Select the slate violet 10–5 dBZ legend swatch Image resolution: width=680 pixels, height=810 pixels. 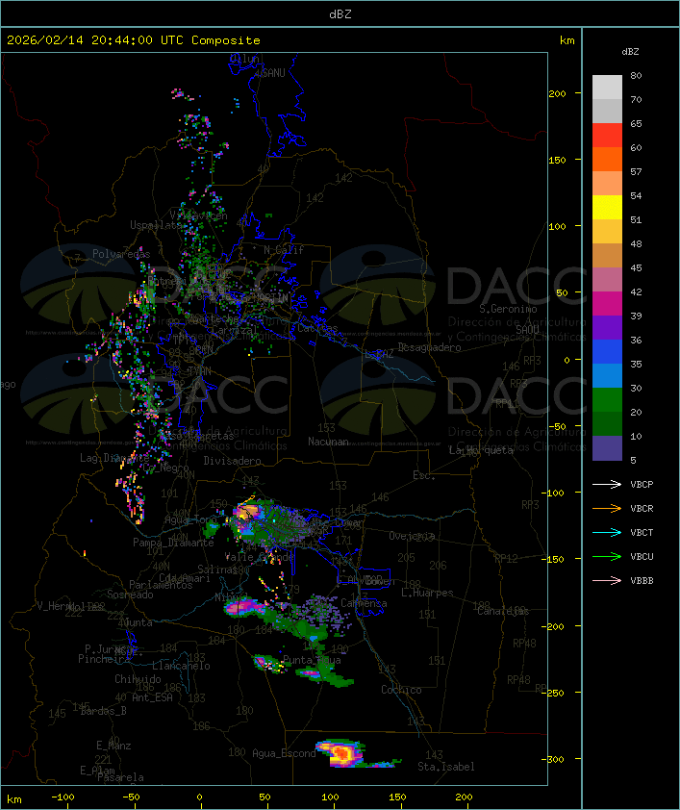[x=607, y=448]
